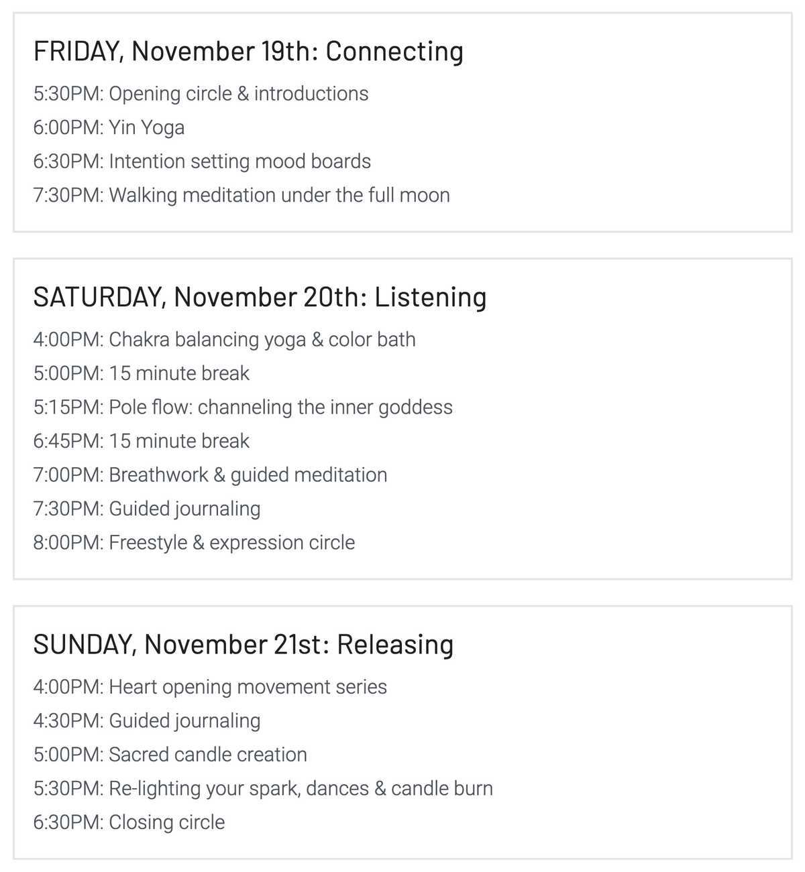Select Intention setting mood boards entry
The image size is (805, 872).
tap(202, 162)
